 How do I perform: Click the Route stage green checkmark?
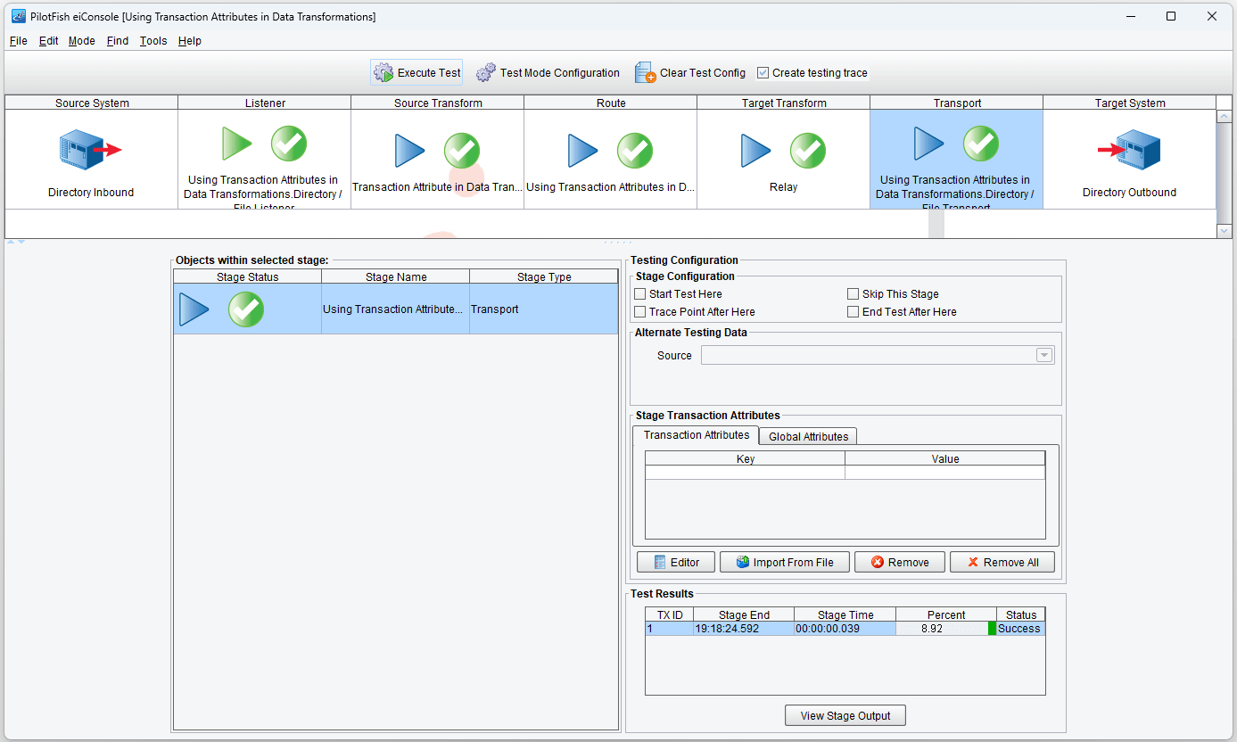click(635, 151)
